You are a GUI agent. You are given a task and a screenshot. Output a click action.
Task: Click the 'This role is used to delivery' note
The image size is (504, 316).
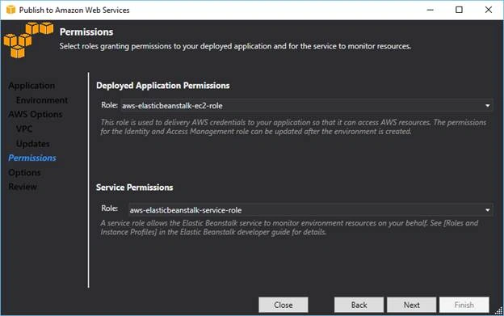[x=293, y=127]
